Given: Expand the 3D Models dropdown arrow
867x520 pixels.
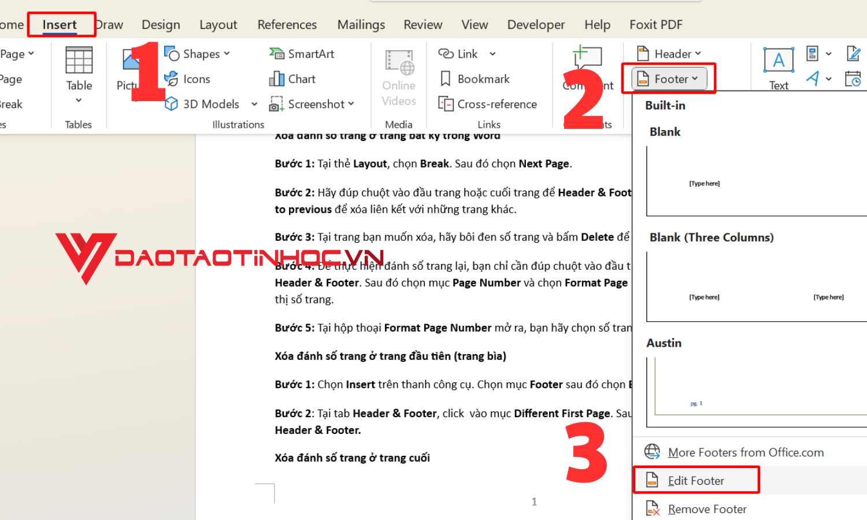Looking at the screenshot, I should click(x=254, y=104).
